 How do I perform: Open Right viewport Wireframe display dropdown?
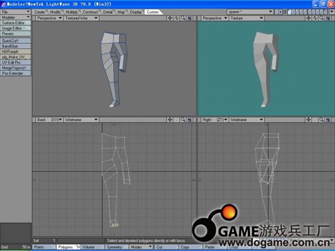pos(246,120)
